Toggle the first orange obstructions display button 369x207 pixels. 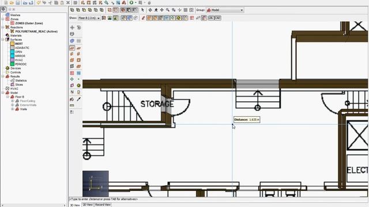[149, 18]
